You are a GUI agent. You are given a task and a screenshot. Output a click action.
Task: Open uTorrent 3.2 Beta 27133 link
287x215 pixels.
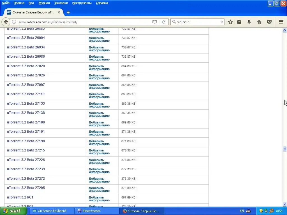pyautogui.click(x=26, y=104)
